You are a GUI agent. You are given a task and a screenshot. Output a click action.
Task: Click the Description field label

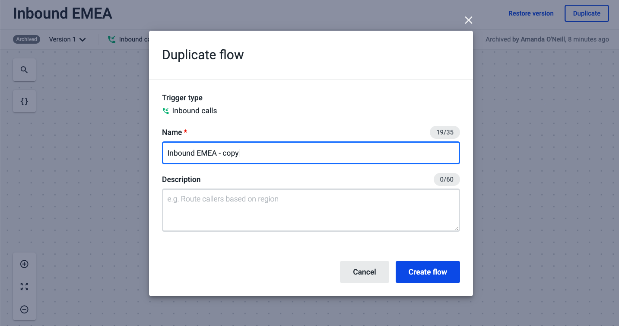(x=181, y=179)
